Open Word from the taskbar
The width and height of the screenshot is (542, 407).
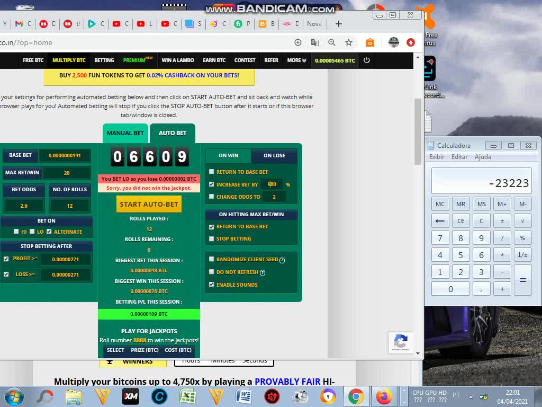(x=243, y=396)
